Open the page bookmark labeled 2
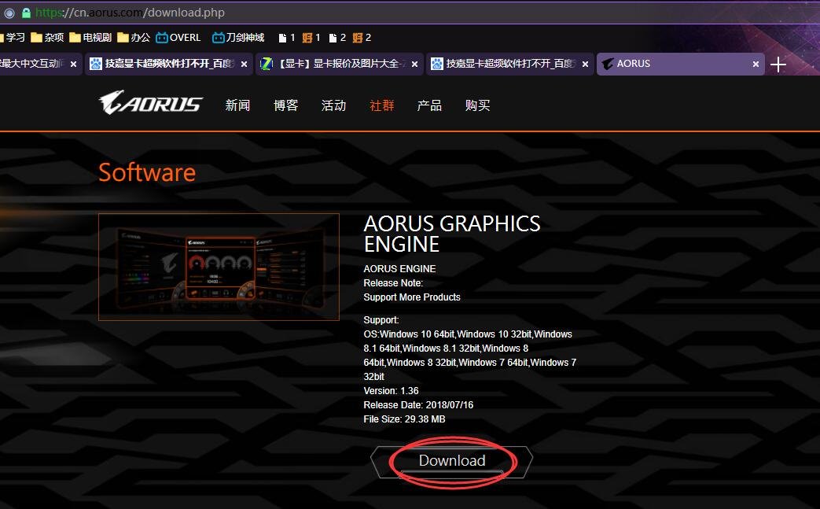 [337, 38]
